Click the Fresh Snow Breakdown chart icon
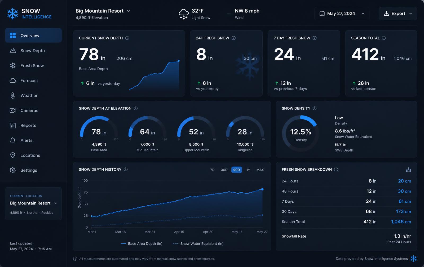Viewport: 424px width, 267px height. [x=408, y=170]
